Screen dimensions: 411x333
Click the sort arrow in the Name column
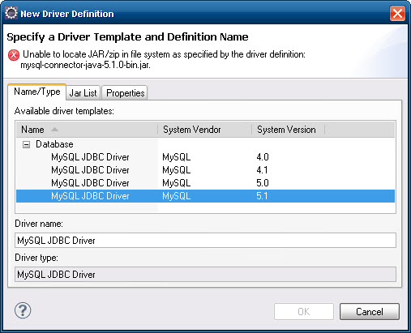(x=54, y=130)
